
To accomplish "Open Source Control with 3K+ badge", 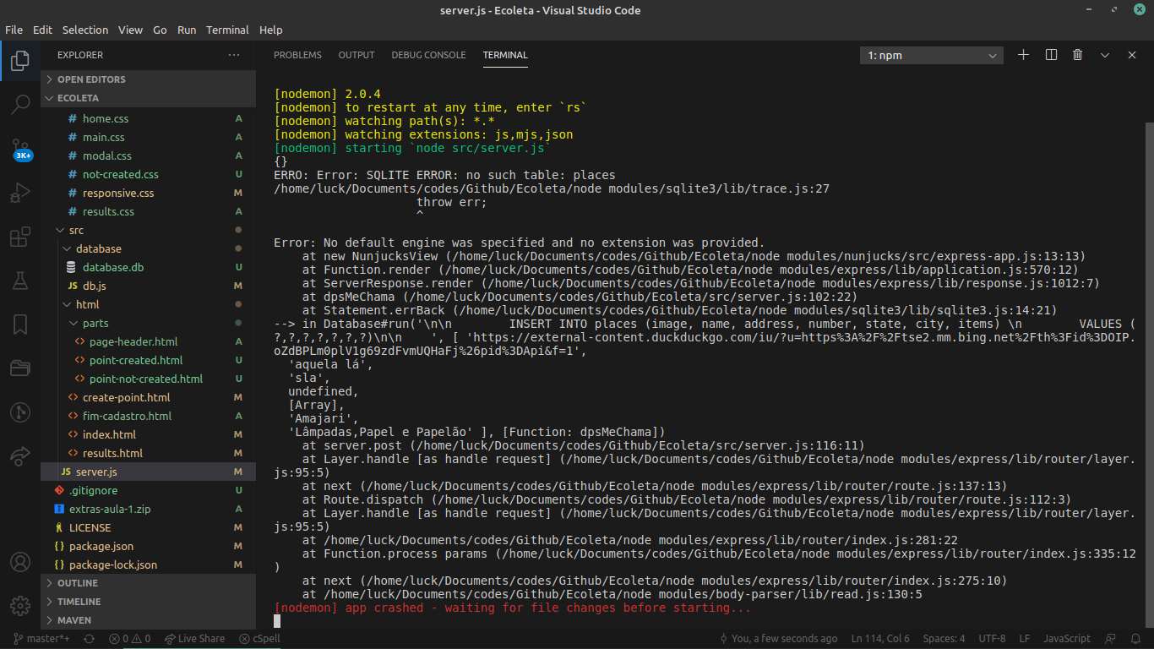I will coord(20,150).
